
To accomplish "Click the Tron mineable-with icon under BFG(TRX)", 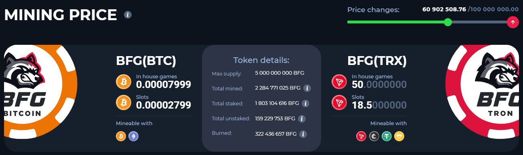I will (x=361, y=136).
